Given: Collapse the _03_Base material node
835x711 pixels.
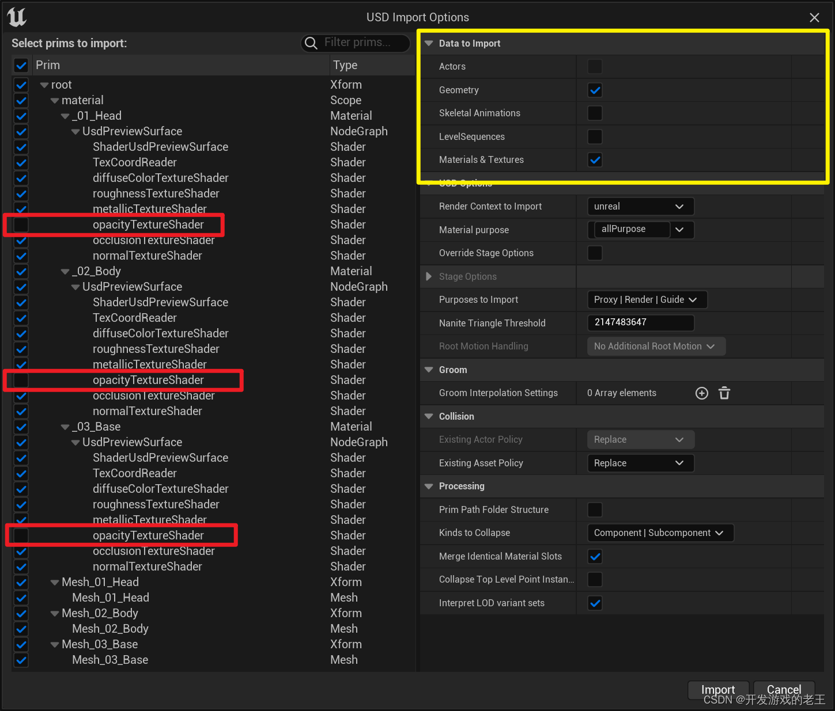Looking at the screenshot, I should (x=65, y=427).
